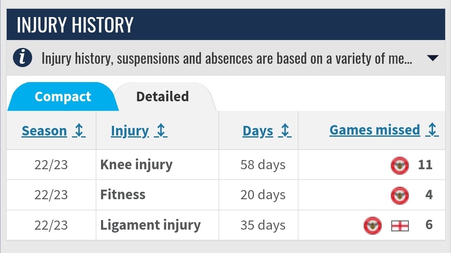The height and width of the screenshot is (253, 451).
Task: Expand the injury history info dropdown arrow
Action: coord(433,58)
